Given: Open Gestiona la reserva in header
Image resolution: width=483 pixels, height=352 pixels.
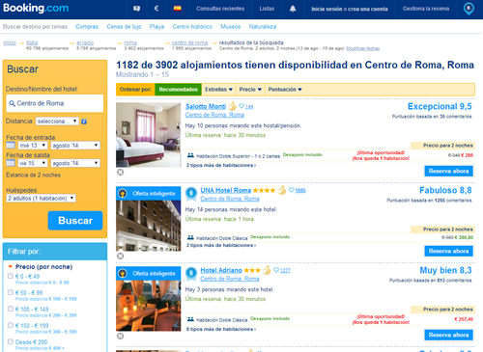Looking at the screenshot, I should tap(426, 9).
